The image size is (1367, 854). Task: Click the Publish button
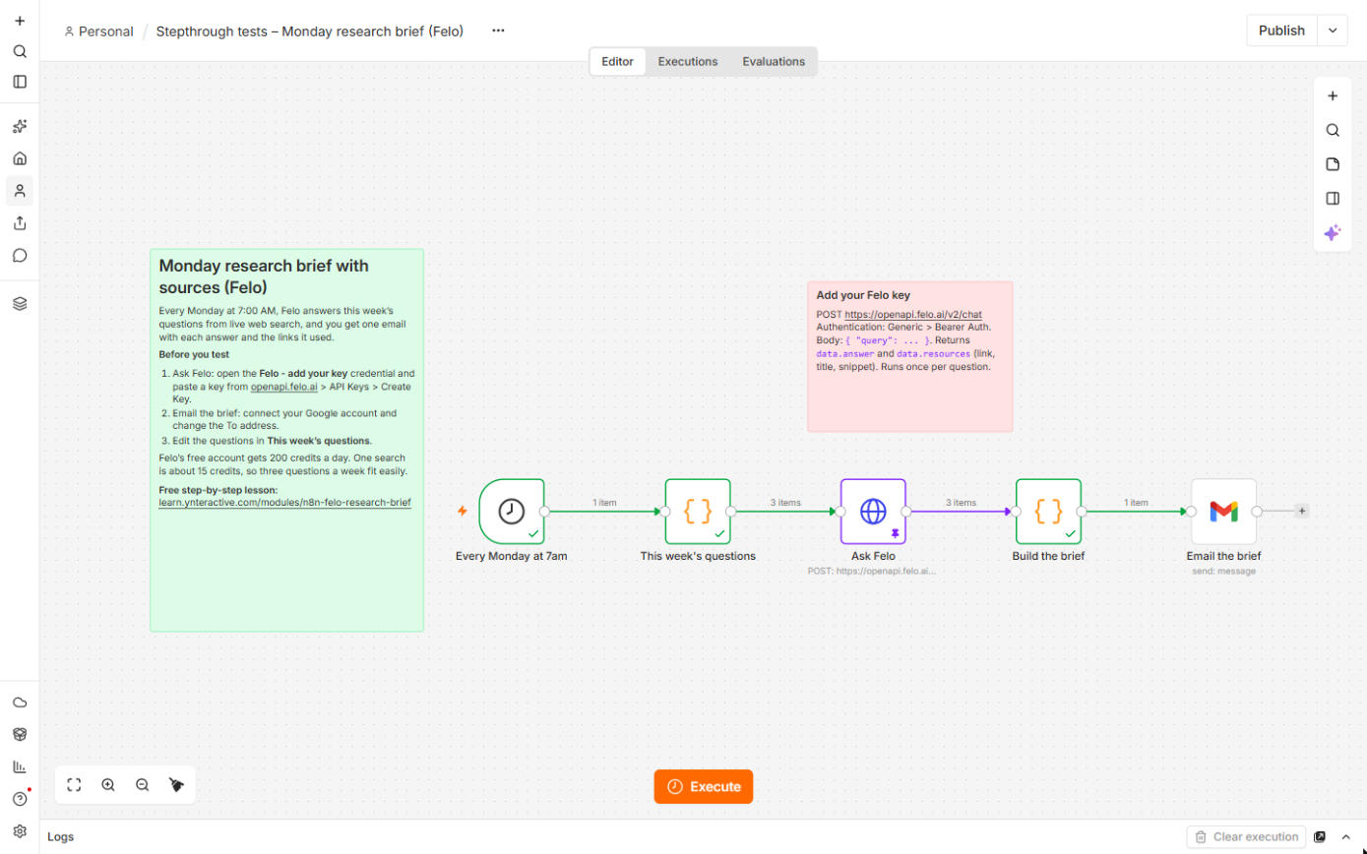coord(1281,30)
